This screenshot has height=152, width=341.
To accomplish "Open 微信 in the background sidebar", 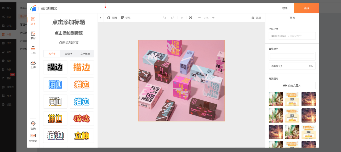I will pos(7,61).
